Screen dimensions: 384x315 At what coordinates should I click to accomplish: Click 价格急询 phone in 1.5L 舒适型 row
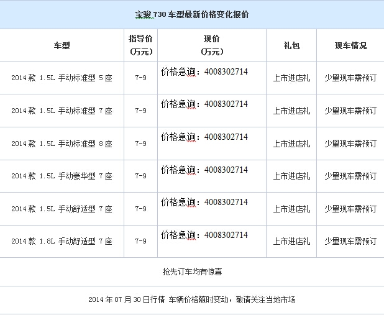point(204,203)
